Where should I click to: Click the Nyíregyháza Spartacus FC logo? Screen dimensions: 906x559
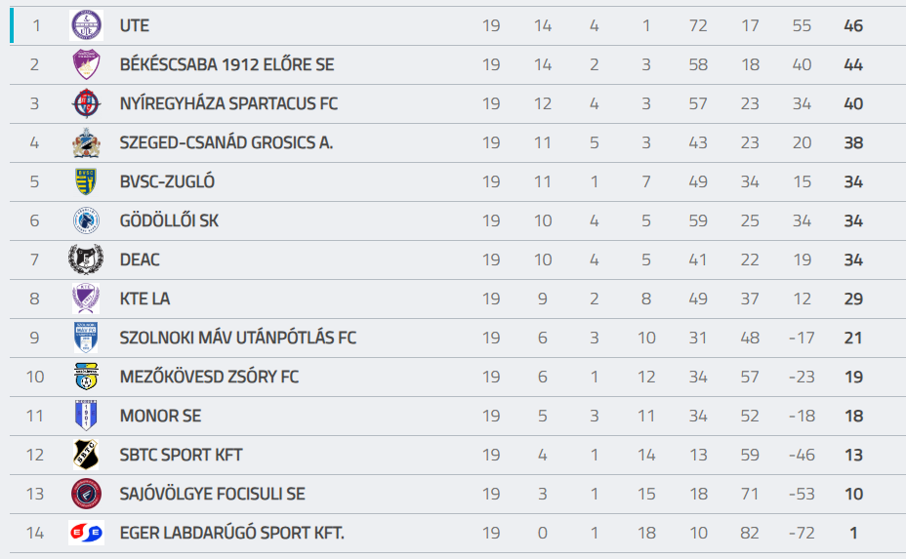point(86,103)
